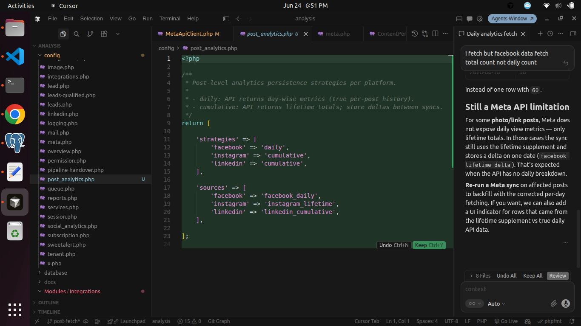581x326 pixels.
Task: Expand the database folder
Action: tap(55, 273)
